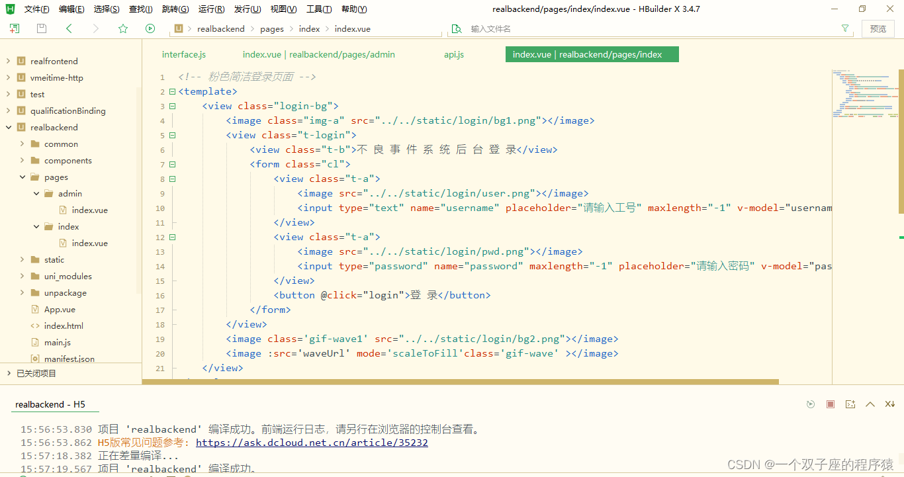904x477 pixels.
Task: Open a new terminal from console icon
Action: click(850, 404)
